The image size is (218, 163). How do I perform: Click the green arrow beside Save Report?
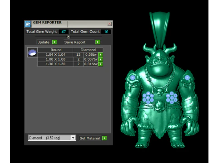[x=98, y=42]
